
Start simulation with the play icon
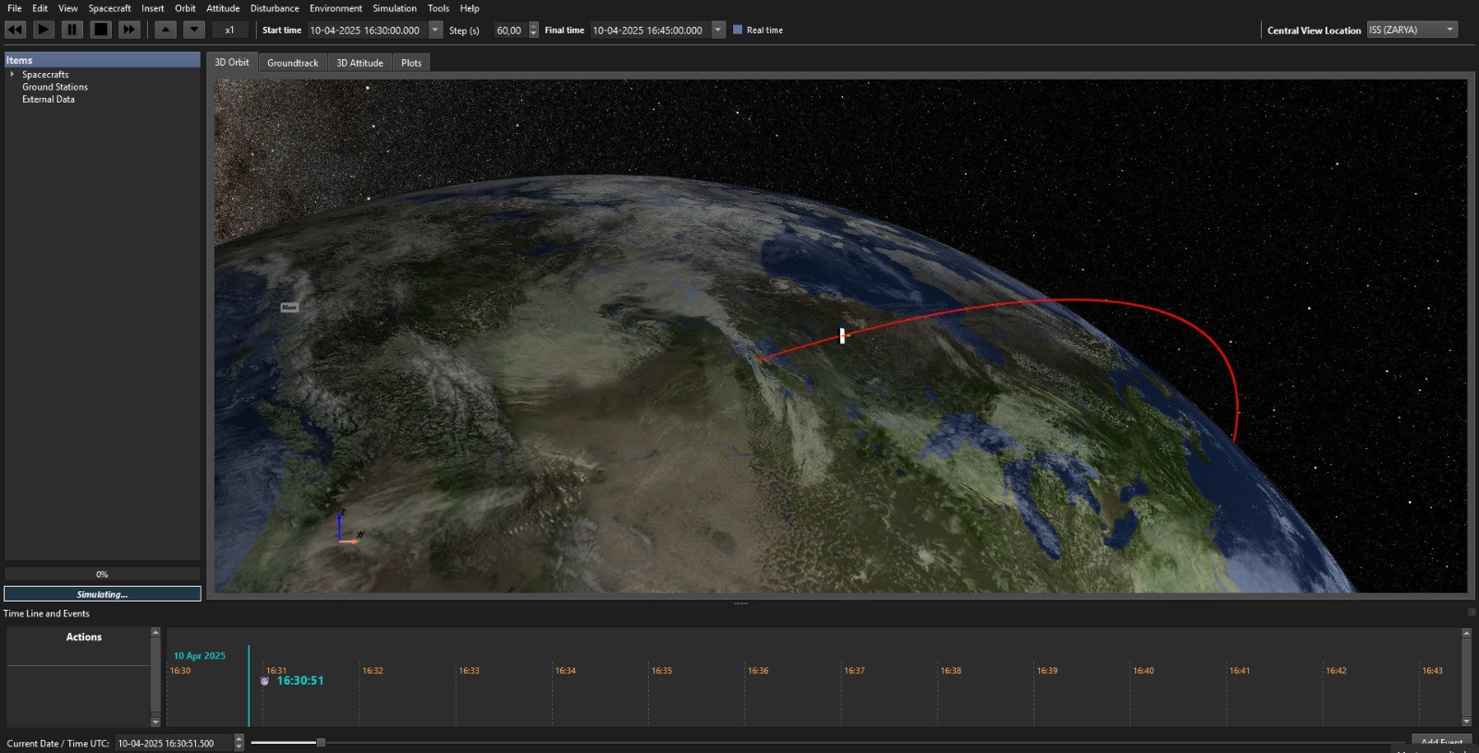click(x=43, y=30)
